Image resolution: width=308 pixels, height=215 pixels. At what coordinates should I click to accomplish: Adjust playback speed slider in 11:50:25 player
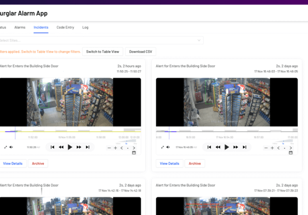click(126, 141)
